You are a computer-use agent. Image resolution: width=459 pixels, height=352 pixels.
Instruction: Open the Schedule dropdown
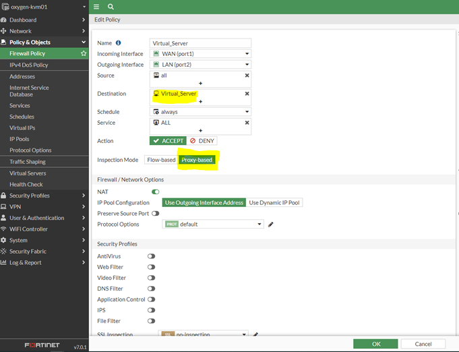click(200, 111)
